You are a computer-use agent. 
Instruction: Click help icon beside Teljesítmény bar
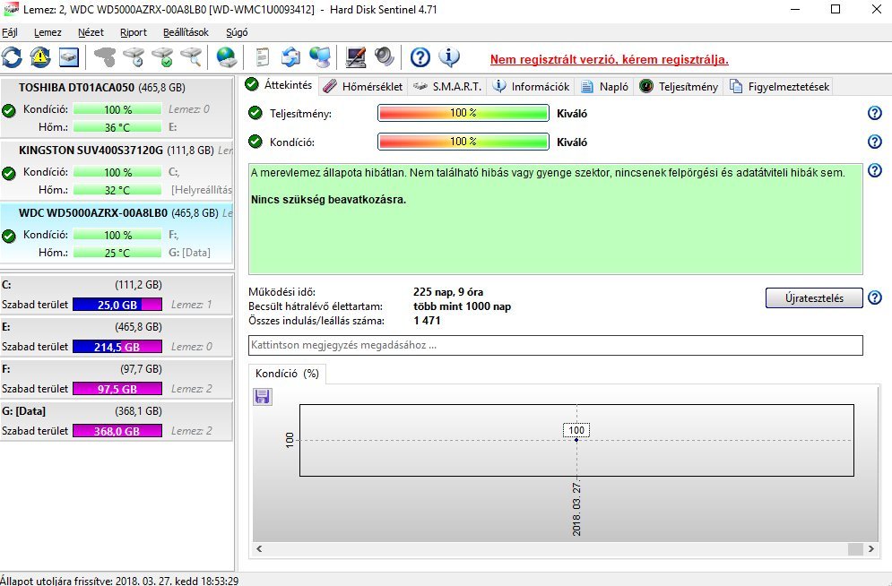click(x=874, y=113)
